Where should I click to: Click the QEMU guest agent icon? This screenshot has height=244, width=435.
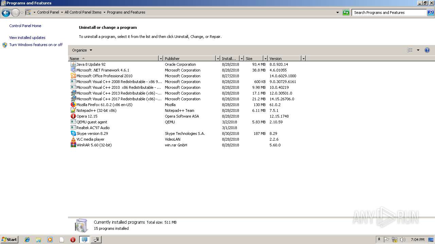click(x=73, y=122)
